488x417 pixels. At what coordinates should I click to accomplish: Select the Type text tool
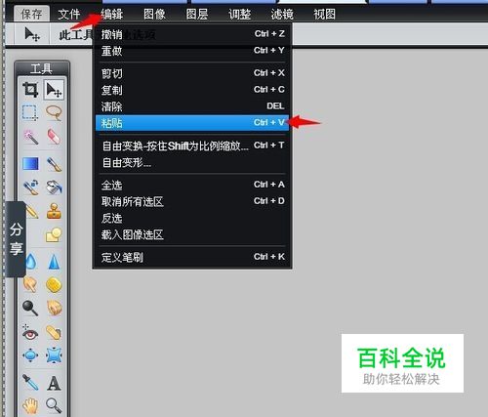54,383
